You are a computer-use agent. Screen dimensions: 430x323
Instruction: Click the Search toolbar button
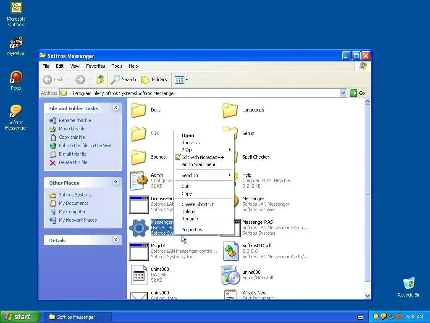123,79
